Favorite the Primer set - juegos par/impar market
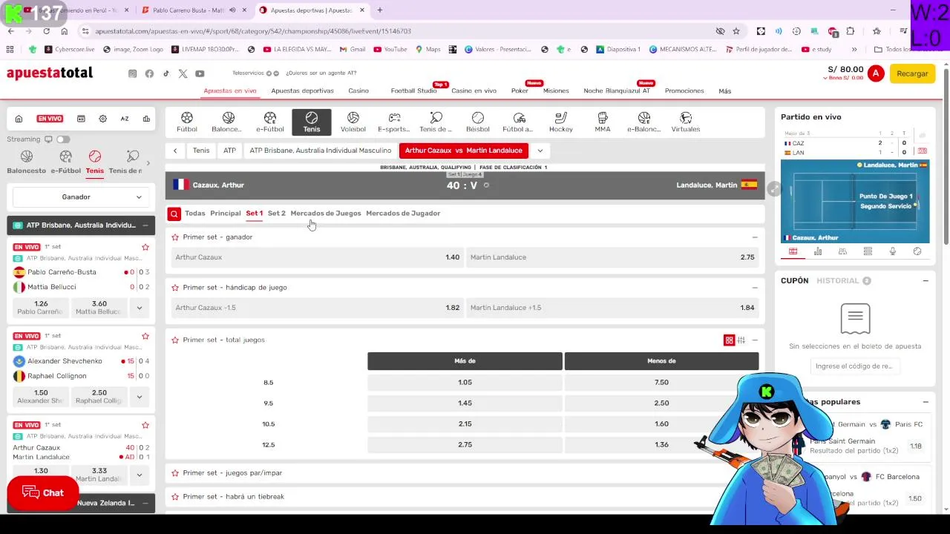This screenshot has width=950, height=534. 175,473
